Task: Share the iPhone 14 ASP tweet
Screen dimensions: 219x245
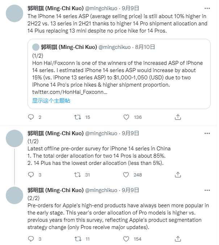Action: click(178, 117)
